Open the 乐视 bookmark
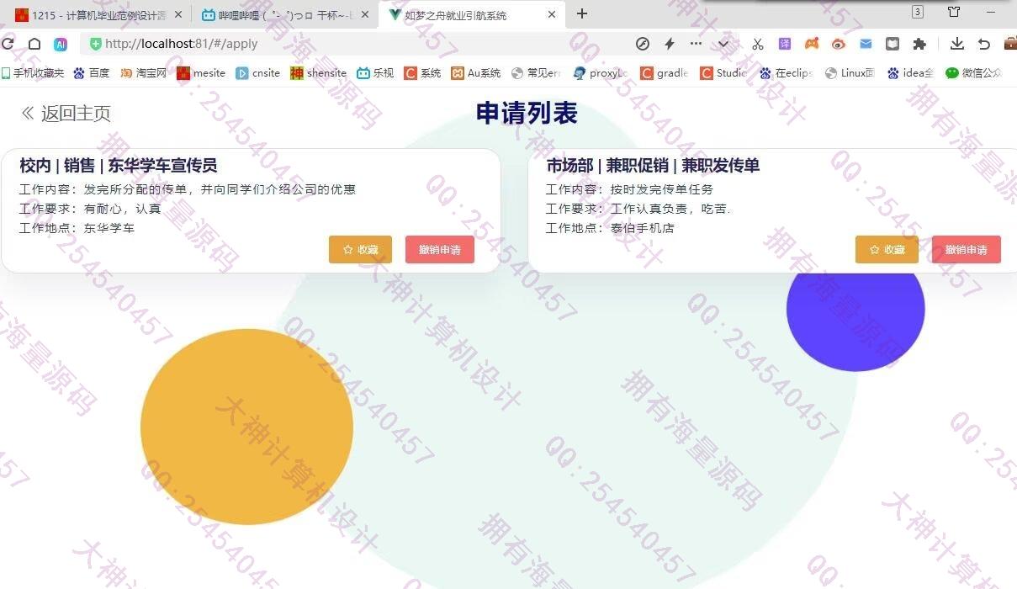The height and width of the screenshot is (589, 1017). point(375,73)
